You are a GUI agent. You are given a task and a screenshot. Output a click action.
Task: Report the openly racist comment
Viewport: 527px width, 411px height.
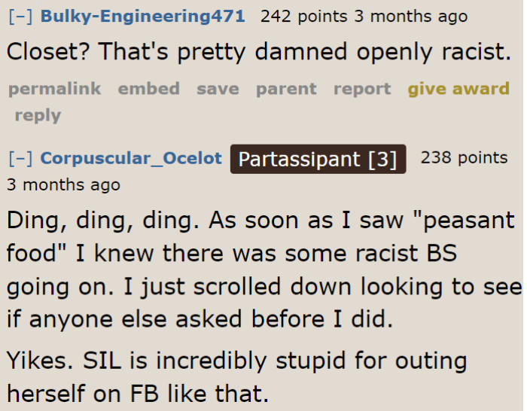362,89
